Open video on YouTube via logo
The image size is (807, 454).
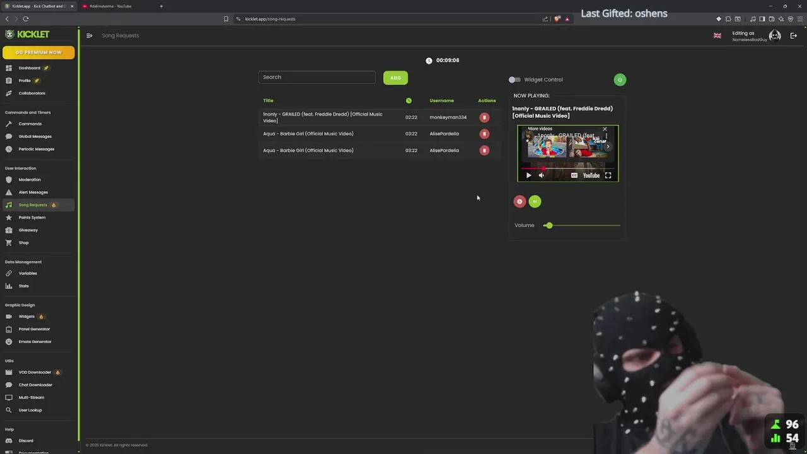click(x=591, y=175)
